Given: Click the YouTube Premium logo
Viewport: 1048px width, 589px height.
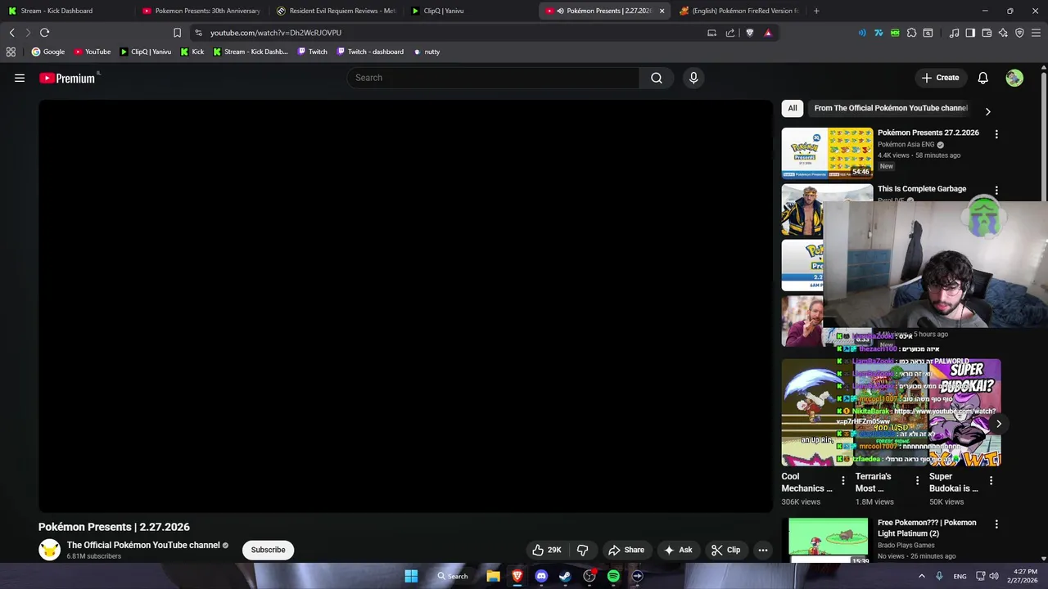Looking at the screenshot, I should click(x=69, y=78).
